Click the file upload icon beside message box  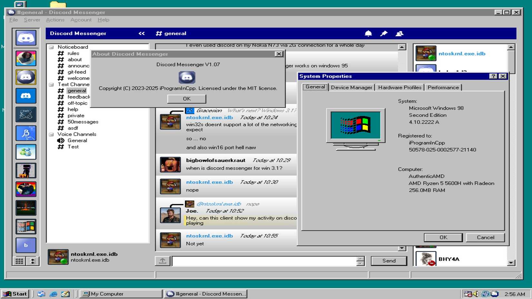[x=163, y=261]
